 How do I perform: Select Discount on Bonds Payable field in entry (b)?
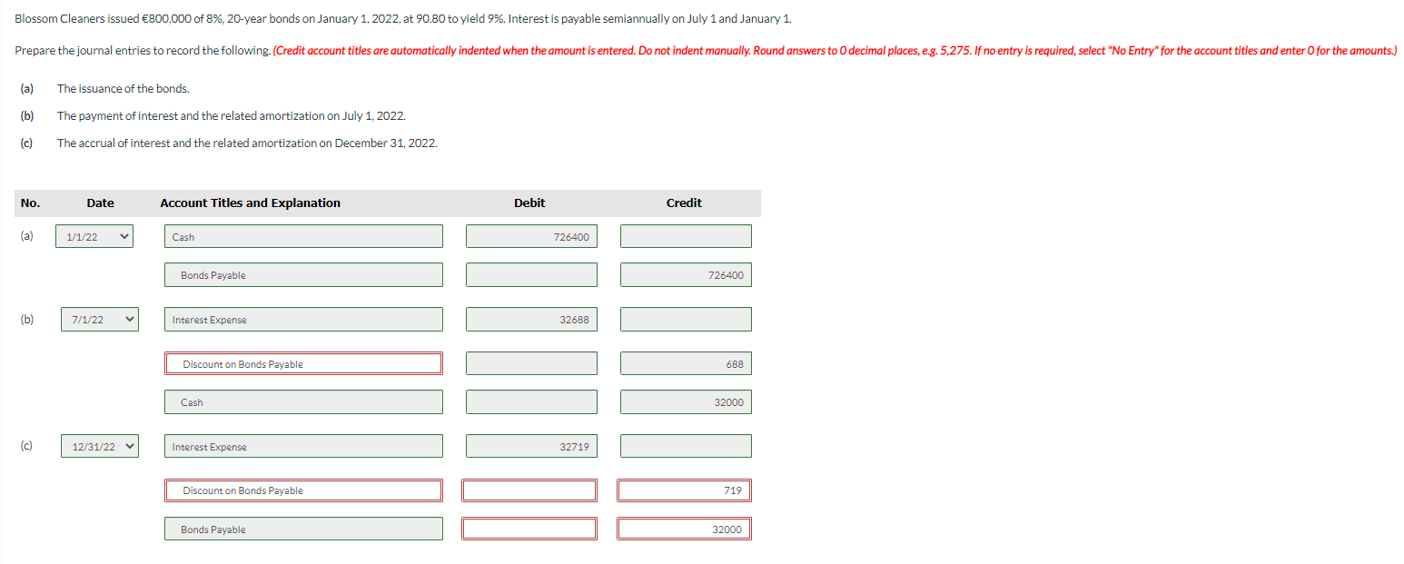click(x=303, y=363)
